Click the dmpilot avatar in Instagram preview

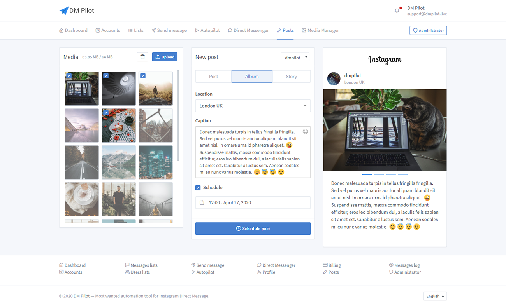click(334, 78)
